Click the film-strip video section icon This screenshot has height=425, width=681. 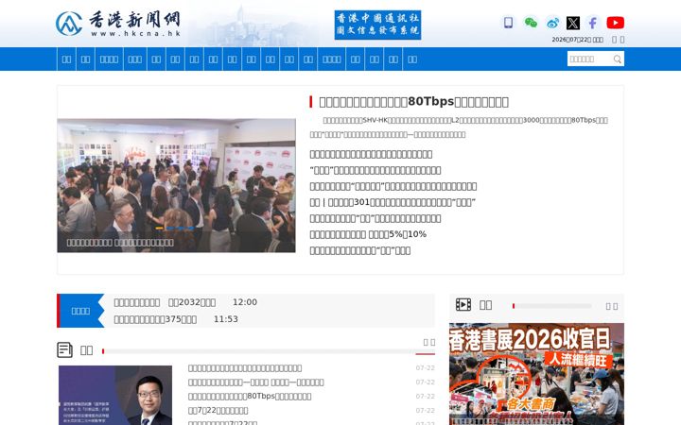pyautogui.click(x=463, y=305)
